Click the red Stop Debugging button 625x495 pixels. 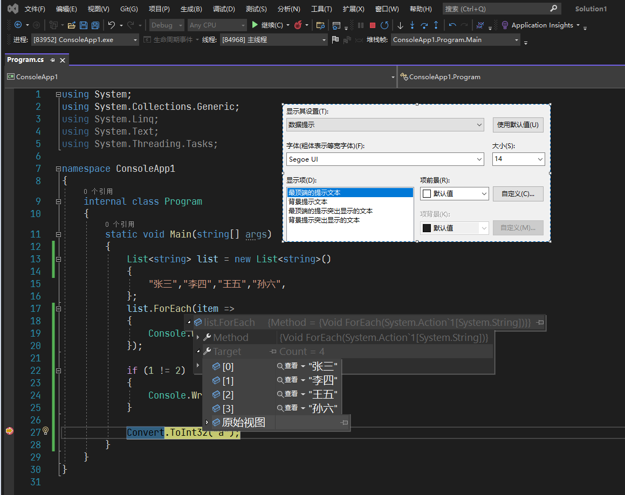click(x=372, y=25)
